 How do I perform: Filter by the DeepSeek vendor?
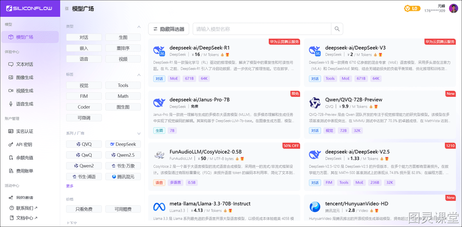pyautogui.click(x=123, y=144)
